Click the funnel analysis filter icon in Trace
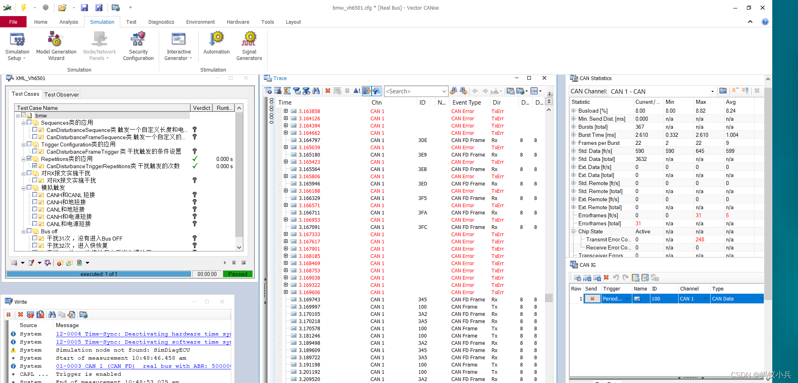Screen dimensions: 798x383 click(x=296, y=91)
